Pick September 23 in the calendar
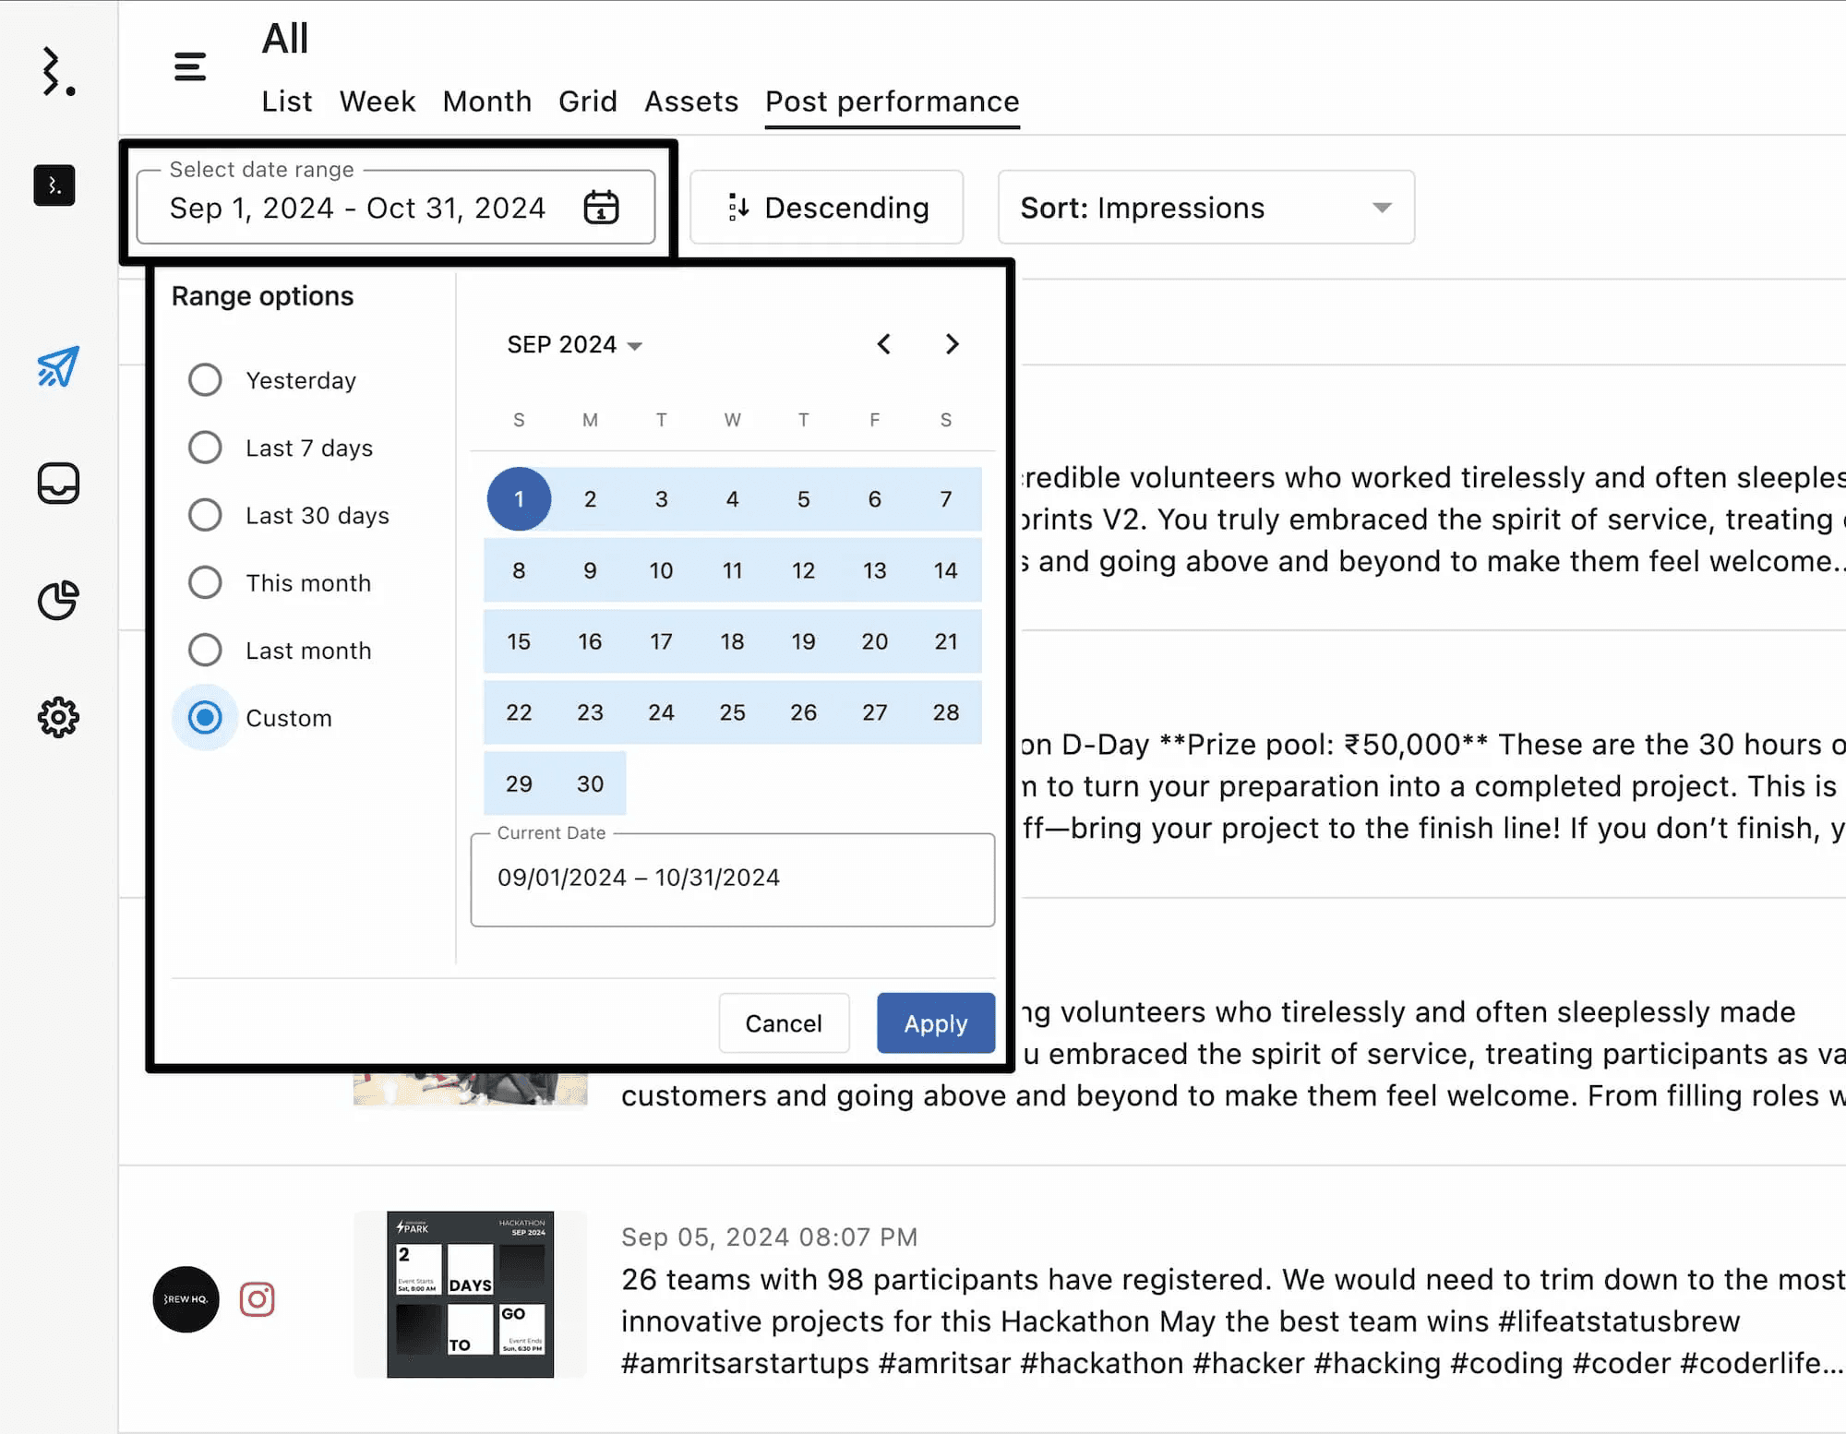Image resolution: width=1846 pixels, height=1434 pixels. 590,712
